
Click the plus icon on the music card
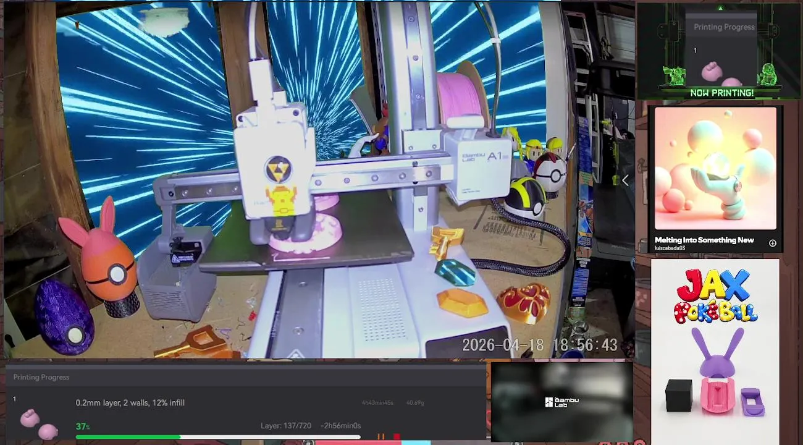(772, 243)
